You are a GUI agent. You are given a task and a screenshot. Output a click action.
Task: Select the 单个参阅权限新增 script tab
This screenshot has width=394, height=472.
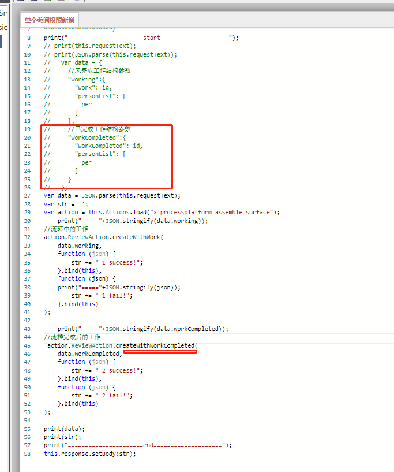coord(50,20)
